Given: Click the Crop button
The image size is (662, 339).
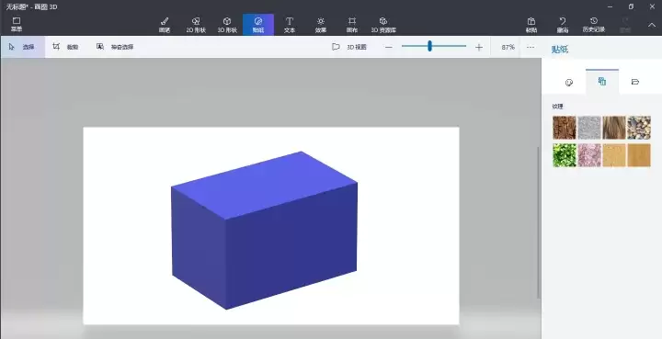Looking at the screenshot, I should tap(65, 47).
